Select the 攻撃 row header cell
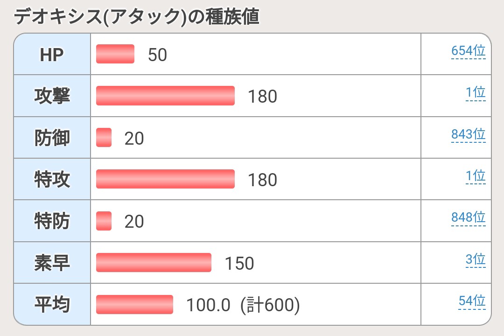Viewport: 504px width, 336px height. tap(52, 96)
